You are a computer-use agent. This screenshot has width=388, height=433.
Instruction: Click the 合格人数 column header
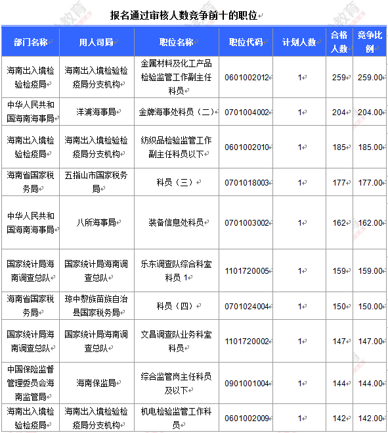[x=339, y=42]
